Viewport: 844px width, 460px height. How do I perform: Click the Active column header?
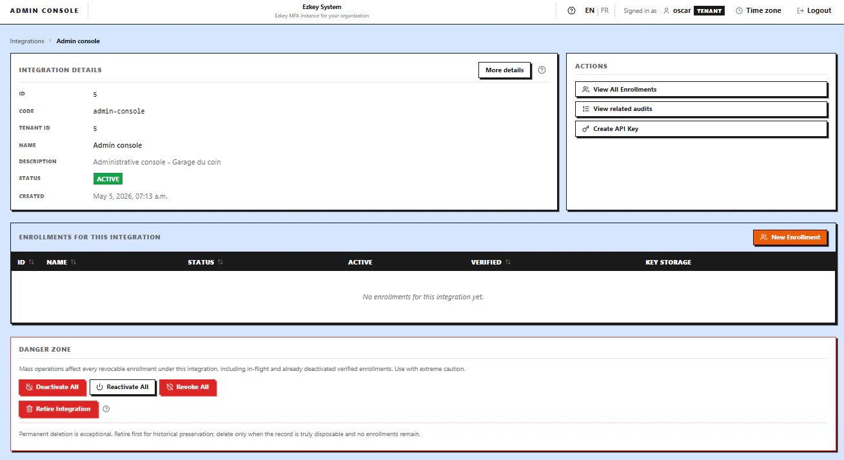pos(360,263)
